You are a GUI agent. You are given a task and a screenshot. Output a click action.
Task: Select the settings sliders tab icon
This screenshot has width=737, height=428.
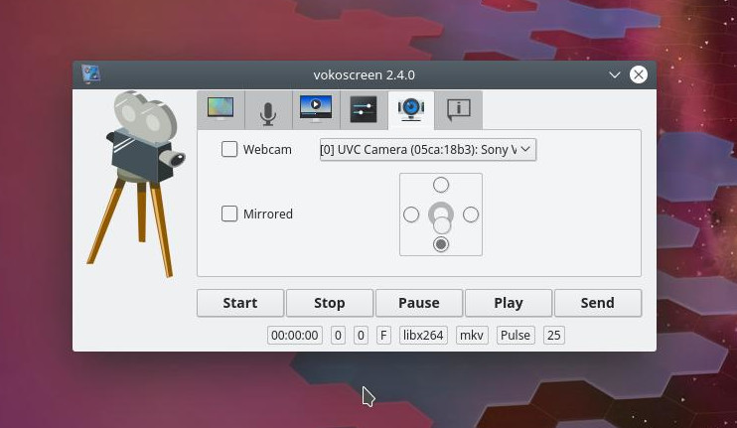click(x=364, y=109)
